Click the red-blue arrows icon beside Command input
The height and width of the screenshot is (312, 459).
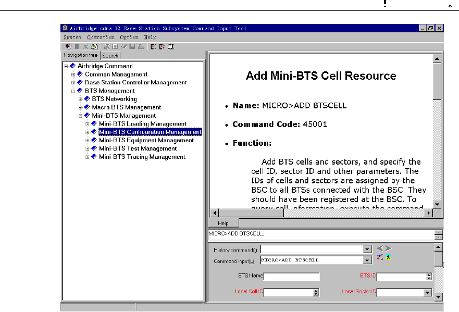pyautogui.click(x=380, y=257)
